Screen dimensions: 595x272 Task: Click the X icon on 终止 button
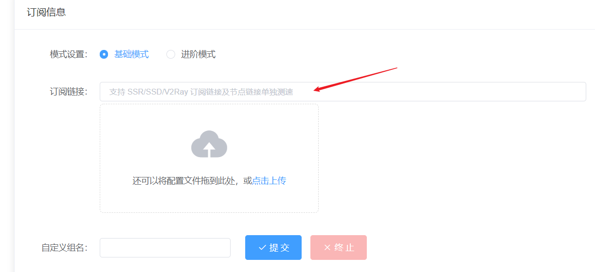point(327,248)
